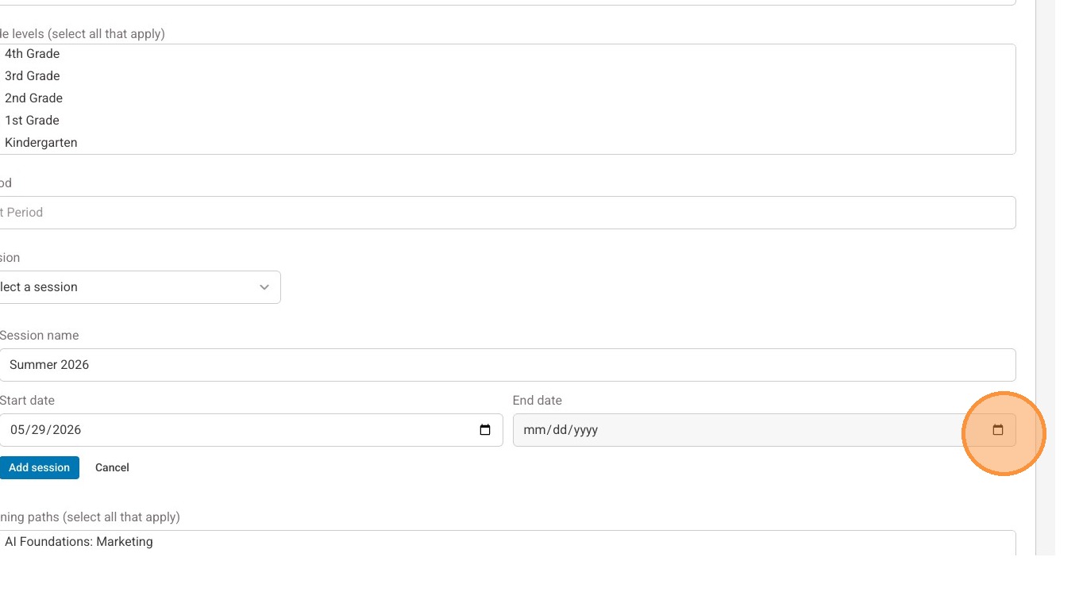Focus the Period text input field

click(507, 213)
